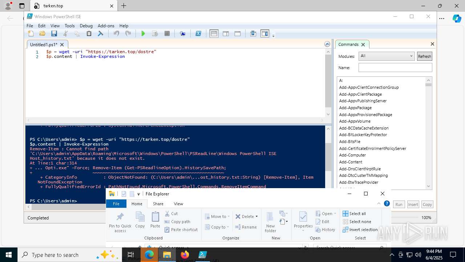
Task: Expand the Delete dropdown arrow
Action: point(256,217)
